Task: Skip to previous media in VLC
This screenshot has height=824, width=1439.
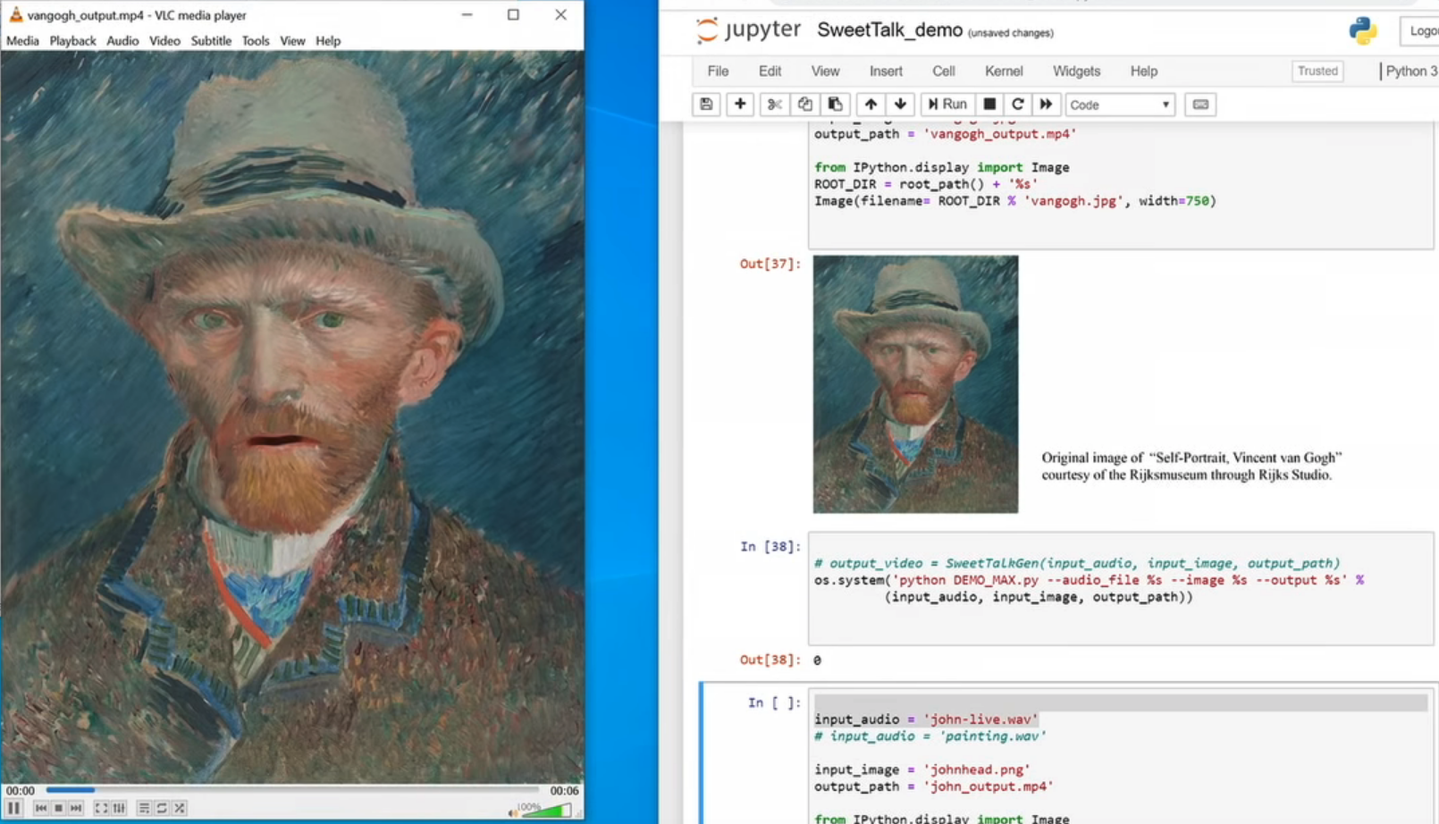Action: click(x=41, y=808)
